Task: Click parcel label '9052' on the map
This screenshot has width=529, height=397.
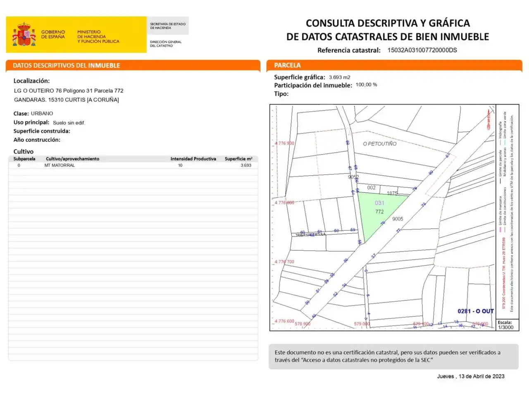Action: click(x=353, y=177)
